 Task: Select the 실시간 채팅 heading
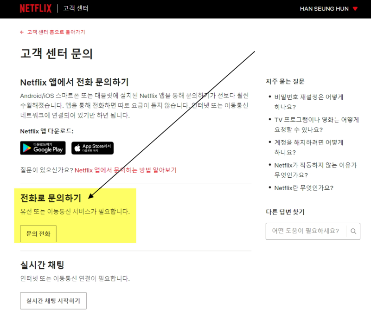point(42,265)
